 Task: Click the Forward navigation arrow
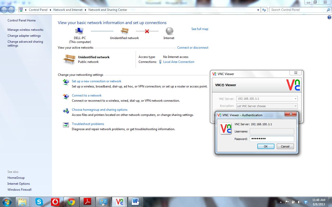11,10
